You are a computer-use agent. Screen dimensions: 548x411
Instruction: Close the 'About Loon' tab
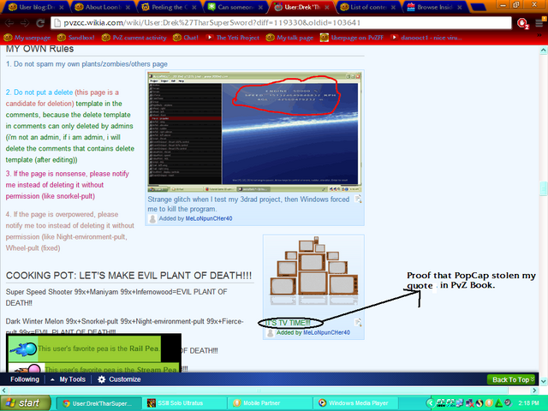(128, 7)
